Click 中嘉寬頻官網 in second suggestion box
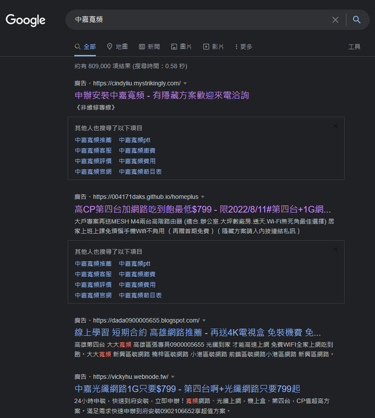Viewport: 375px width, 418px height. 93,296
